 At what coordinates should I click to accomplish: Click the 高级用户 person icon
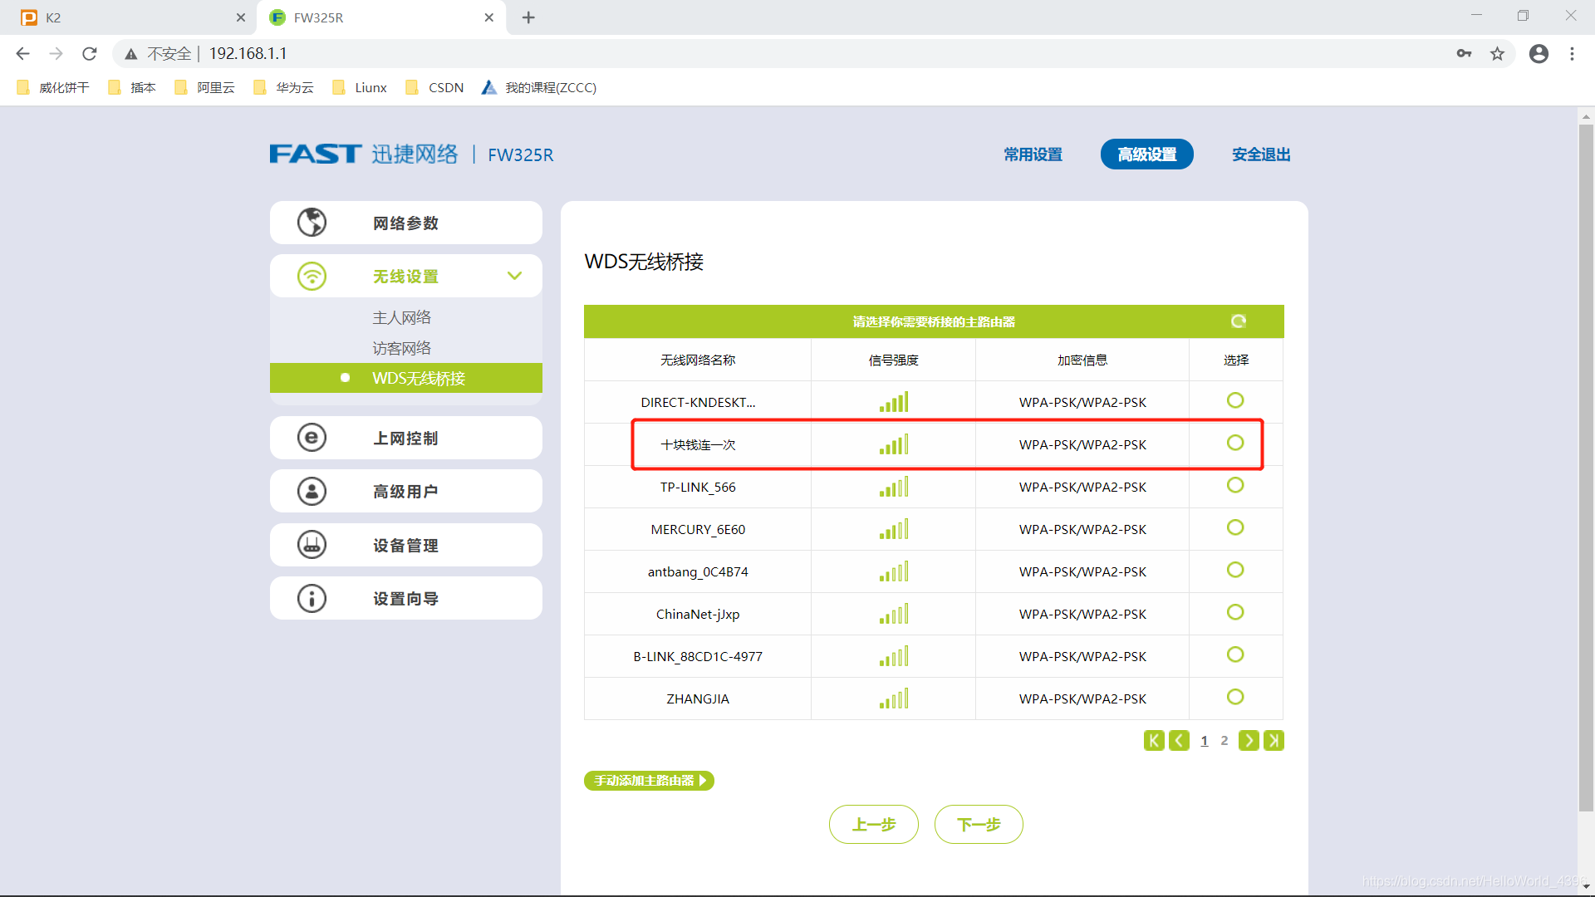click(312, 491)
